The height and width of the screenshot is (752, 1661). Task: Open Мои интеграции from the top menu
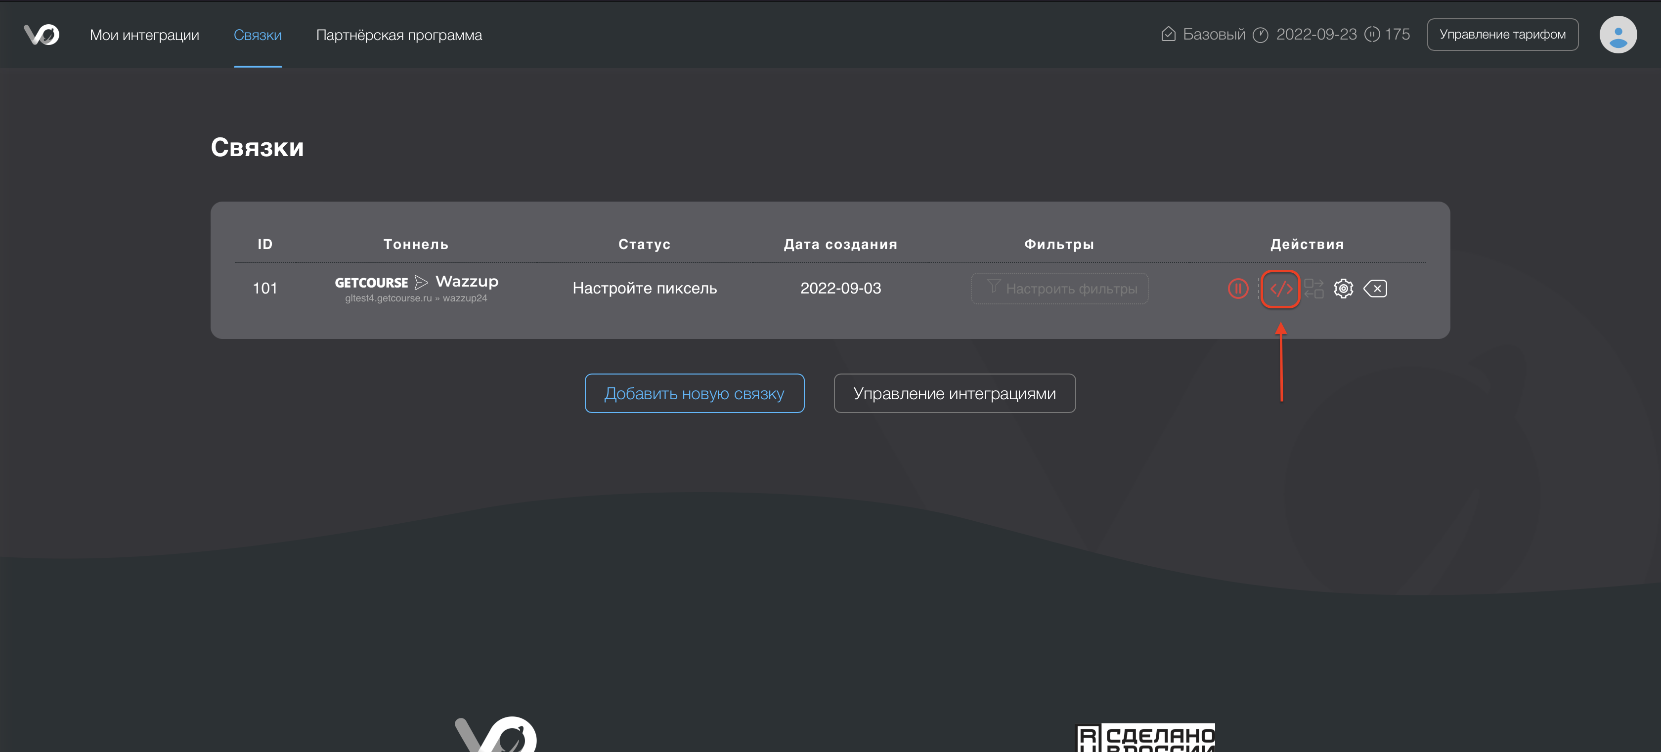click(x=144, y=36)
